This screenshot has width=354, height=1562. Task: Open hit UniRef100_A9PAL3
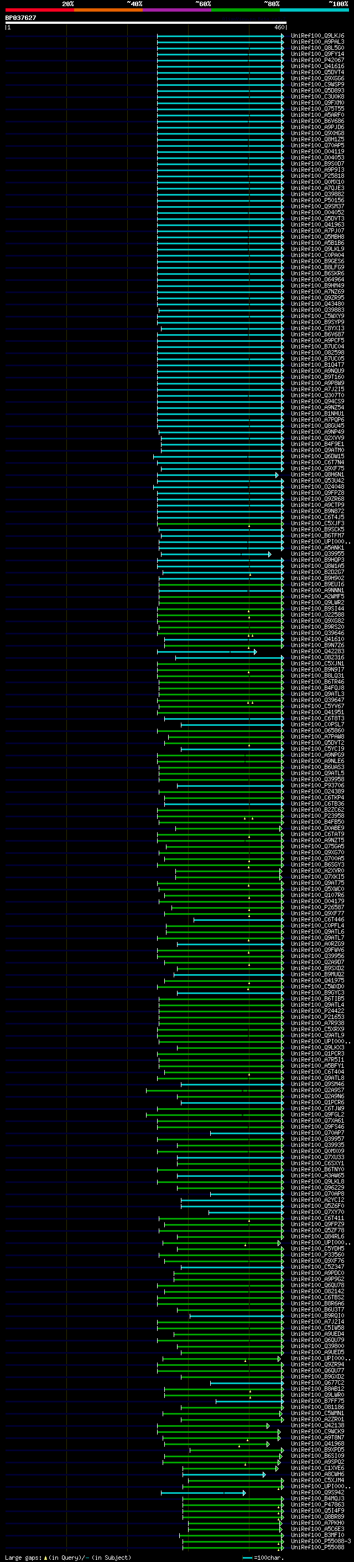pos(317,42)
